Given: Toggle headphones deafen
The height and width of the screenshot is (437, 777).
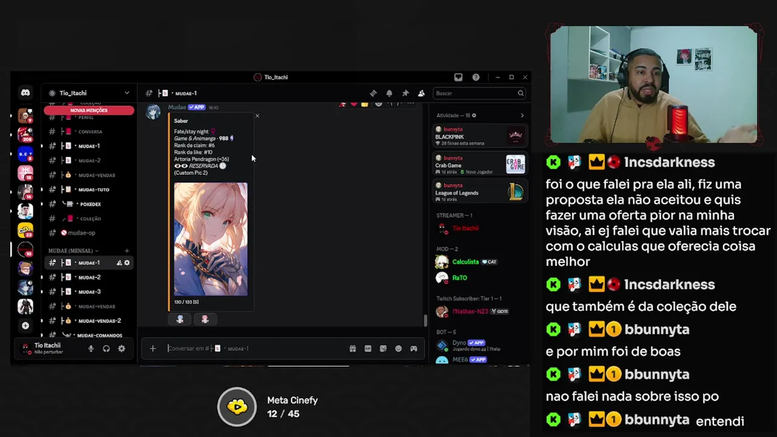Looking at the screenshot, I should [106, 348].
